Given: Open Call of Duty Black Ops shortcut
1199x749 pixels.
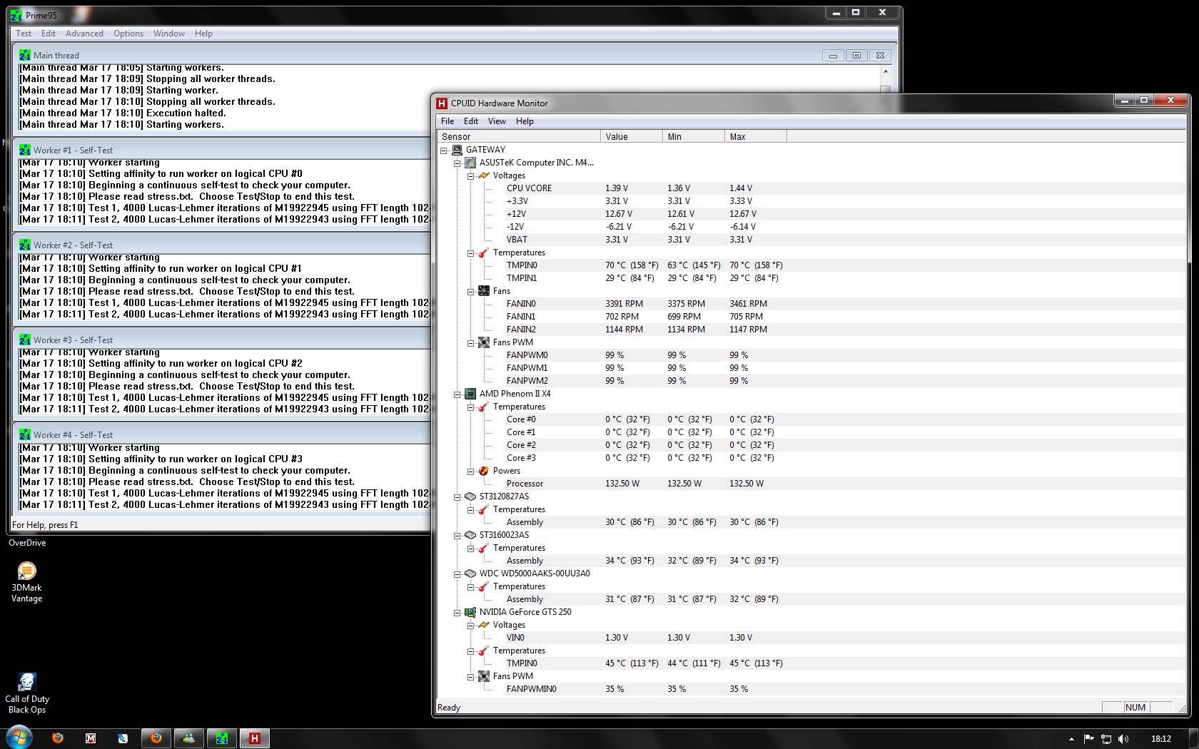Looking at the screenshot, I should click(26, 693).
